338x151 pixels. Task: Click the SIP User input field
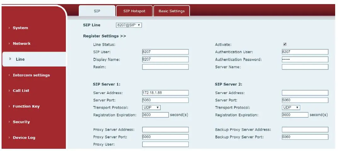(x=165, y=52)
